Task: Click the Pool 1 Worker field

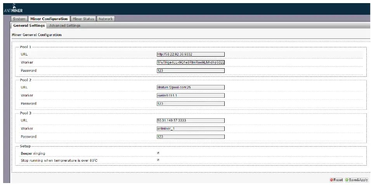Action: (x=191, y=62)
